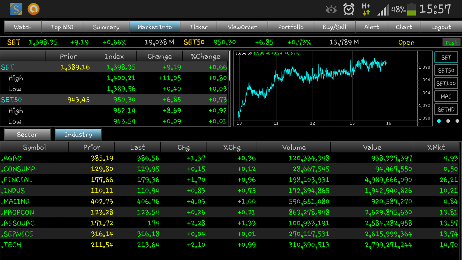Open the .FINCIAL industry row
Viewport: 462px width, 260px height.
pos(18,180)
